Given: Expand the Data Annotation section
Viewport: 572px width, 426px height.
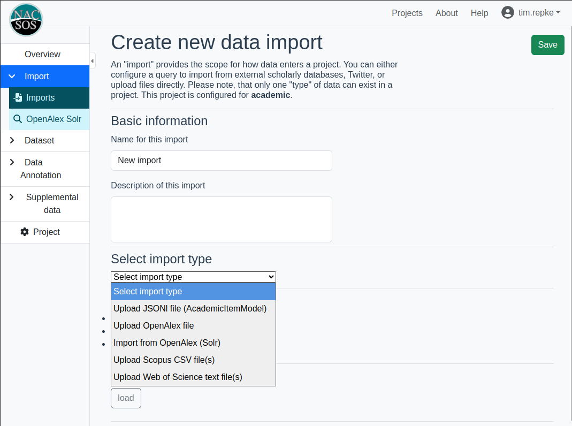Looking at the screenshot, I should (12, 162).
